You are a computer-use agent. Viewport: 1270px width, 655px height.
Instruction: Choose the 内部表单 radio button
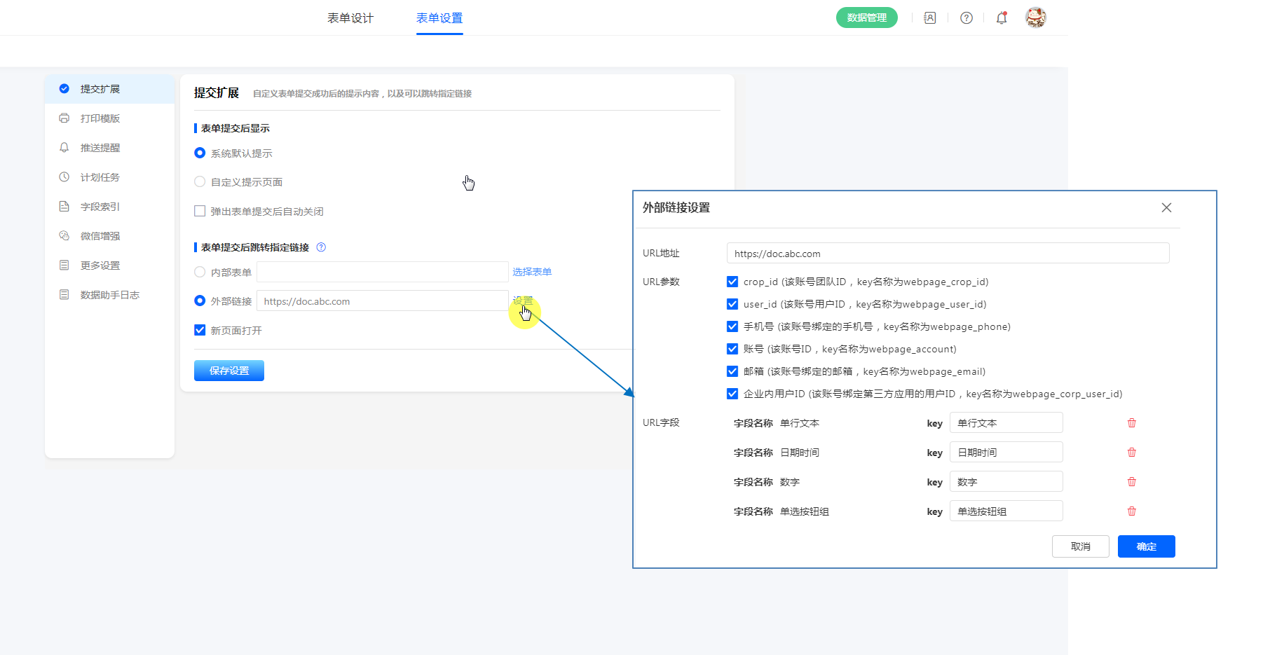pyautogui.click(x=200, y=272)
